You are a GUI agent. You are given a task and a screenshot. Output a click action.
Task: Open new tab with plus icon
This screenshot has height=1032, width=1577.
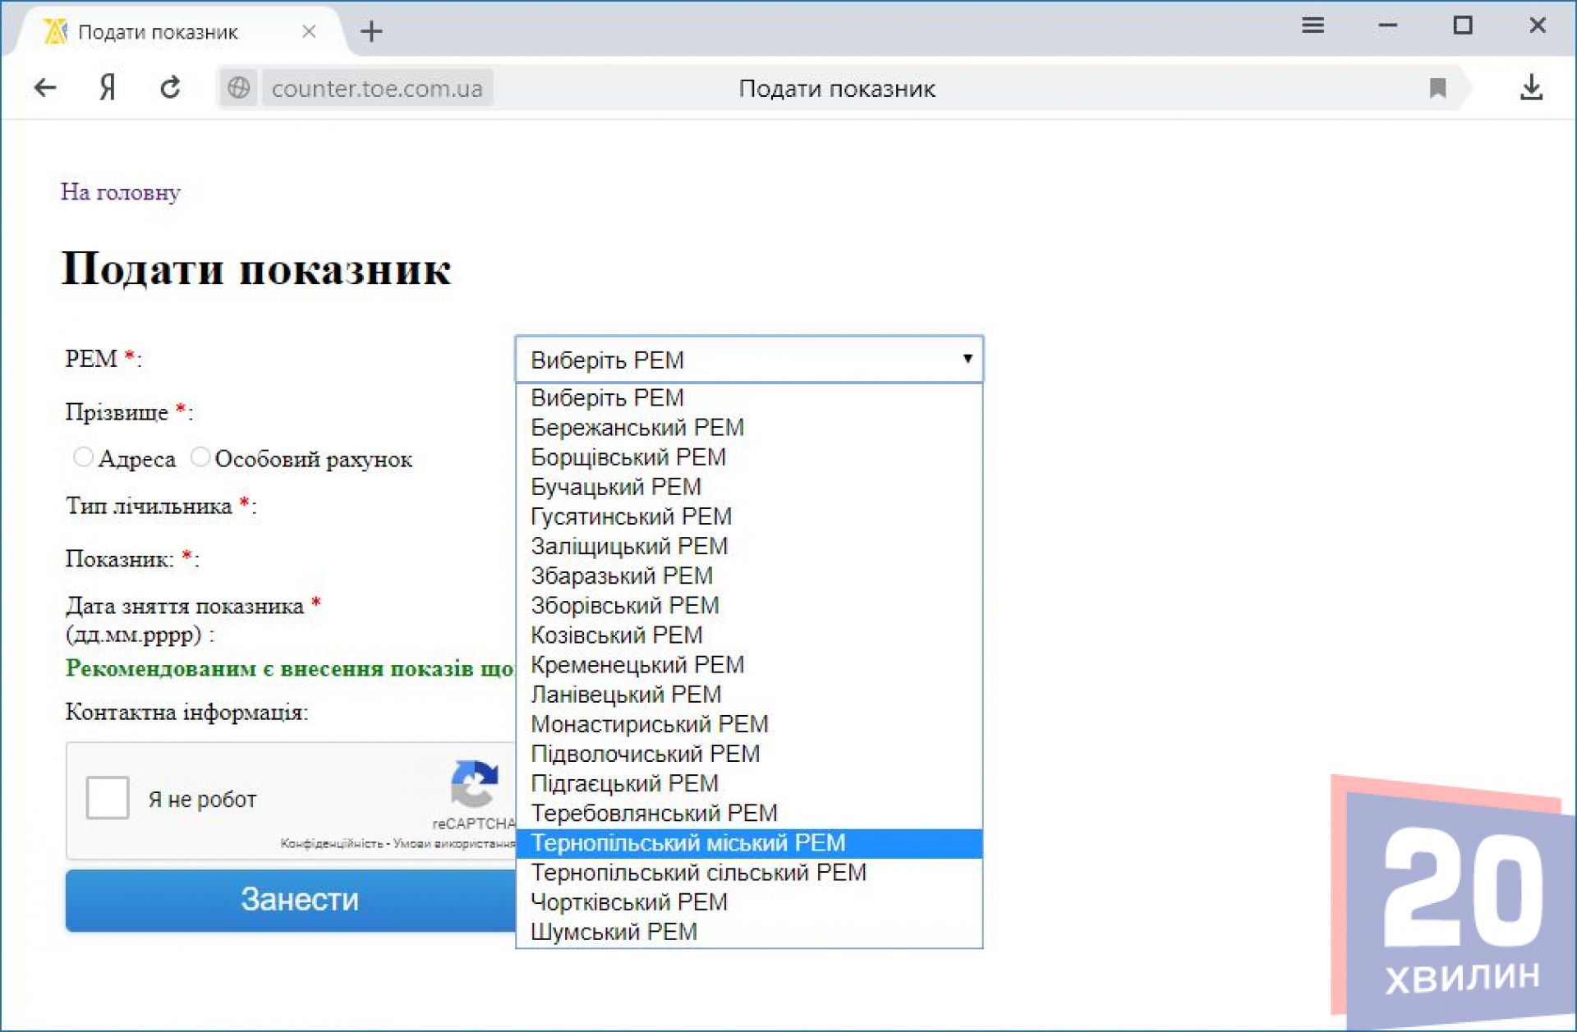pos(371,32)
